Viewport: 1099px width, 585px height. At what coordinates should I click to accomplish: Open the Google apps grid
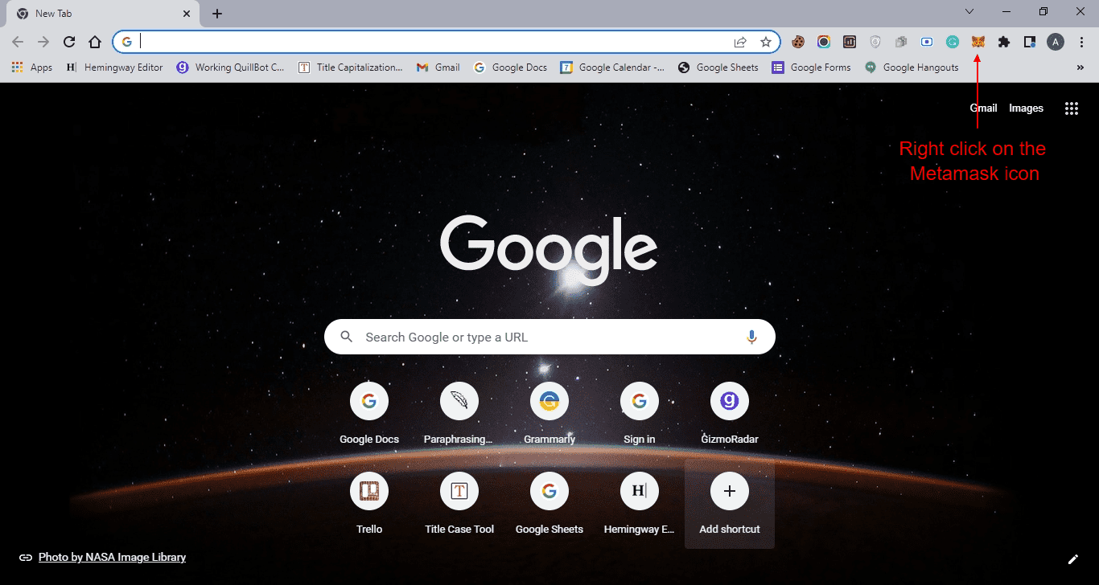click(1072, 108)
